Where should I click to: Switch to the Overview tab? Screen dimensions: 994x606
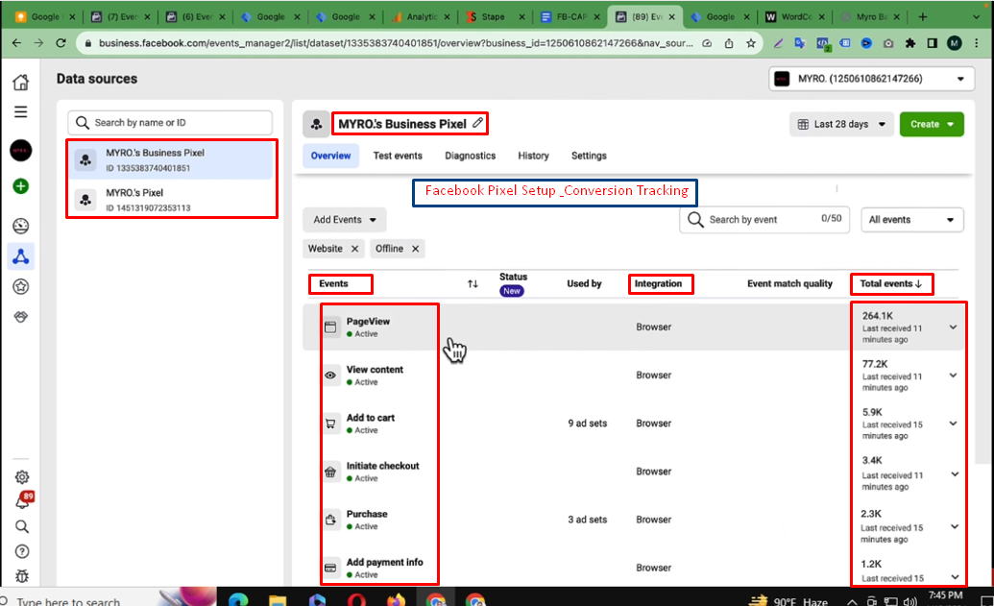330,156
